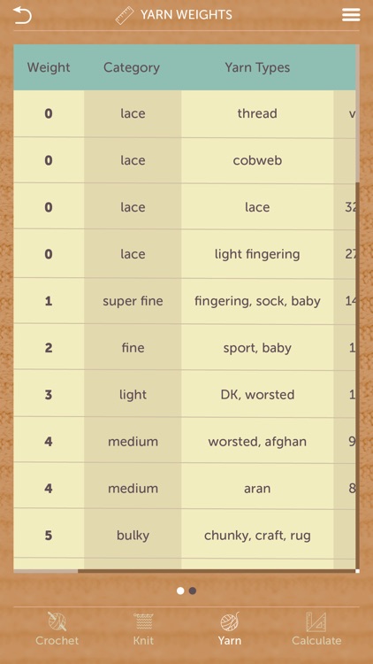Switch to the Calculate tab label
Image resolution: width=373 pixels, height=664 pixels.
pos(316,640)
